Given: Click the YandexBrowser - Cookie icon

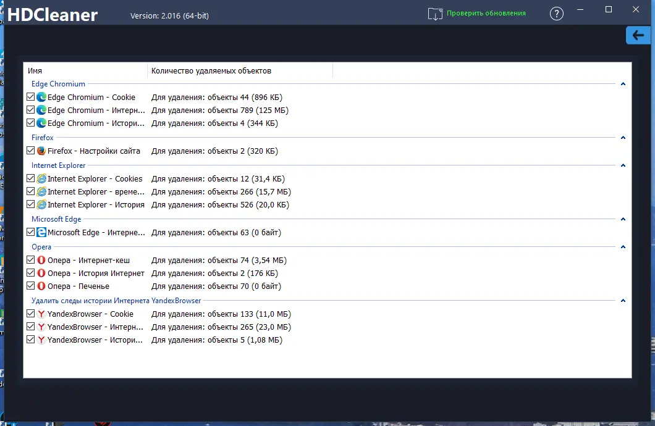Looking at the screenshot, I should (41, 314).
